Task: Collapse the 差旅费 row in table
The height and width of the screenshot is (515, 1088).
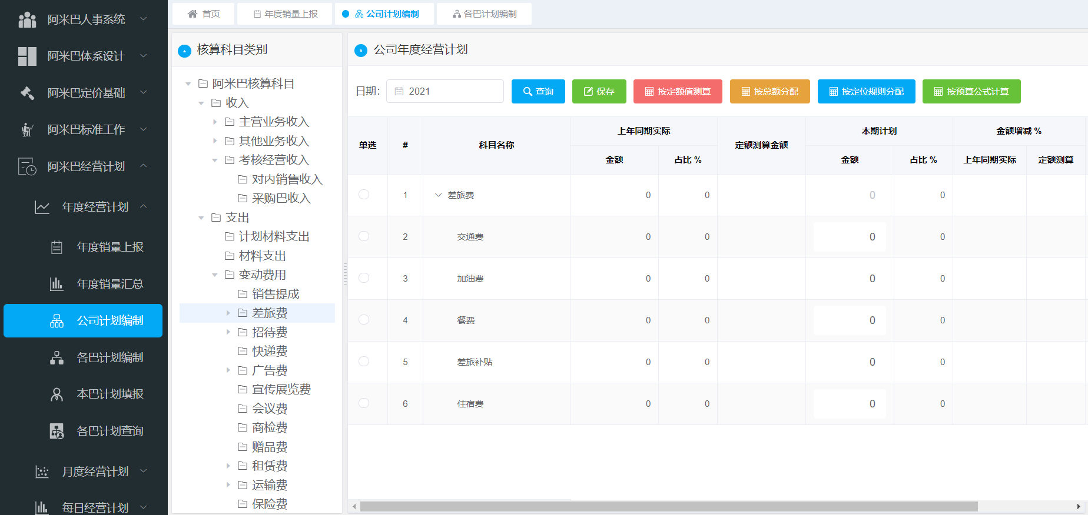Action: [438, 195]
